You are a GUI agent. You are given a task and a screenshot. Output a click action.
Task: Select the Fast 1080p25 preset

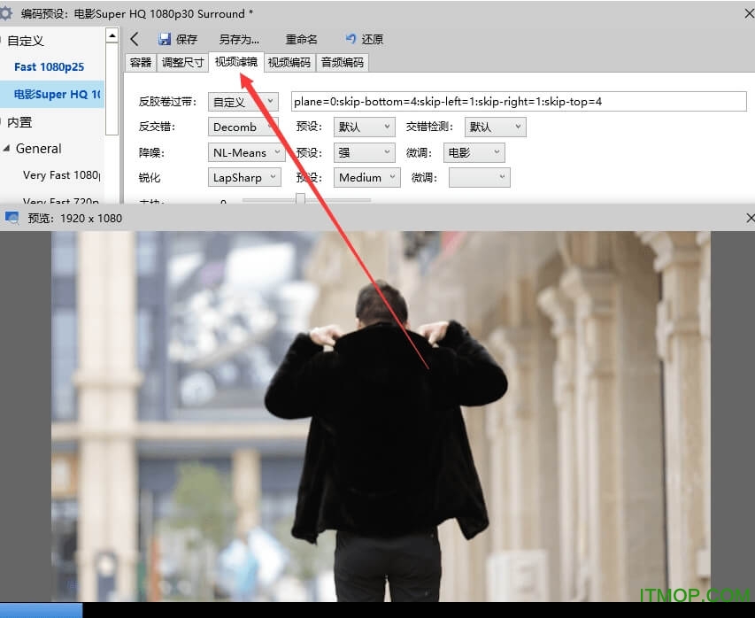click(x=48, y=66)
